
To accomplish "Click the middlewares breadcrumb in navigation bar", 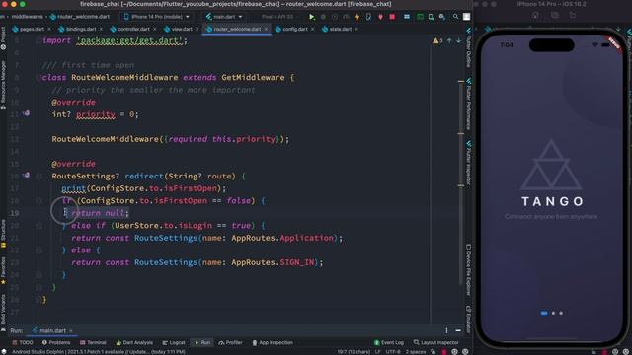I will coord(27,17).
